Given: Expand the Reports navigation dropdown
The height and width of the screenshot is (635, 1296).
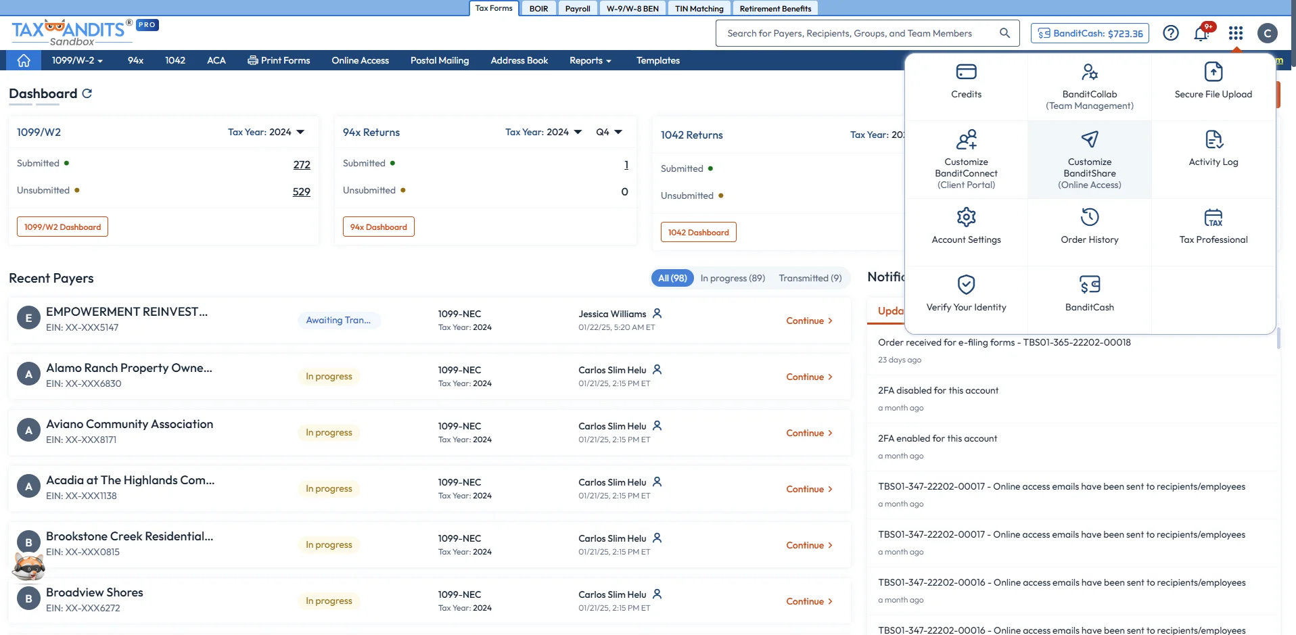Looking at the screenshot, I should click(590, 60).
